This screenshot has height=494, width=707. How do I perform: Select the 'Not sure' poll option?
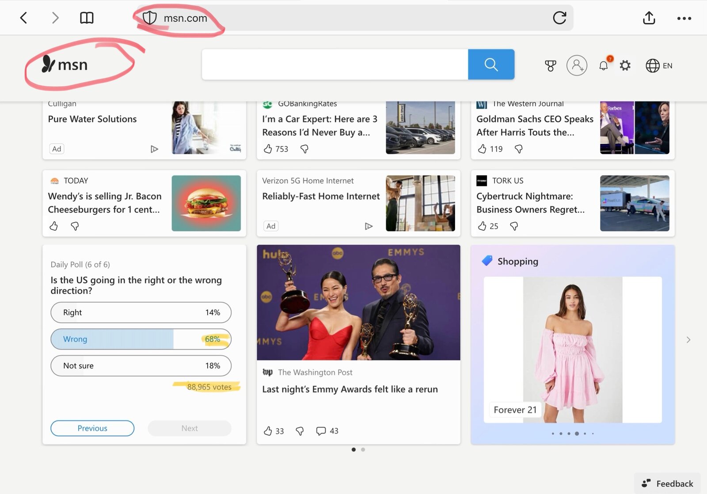click(x=141, y=365)
